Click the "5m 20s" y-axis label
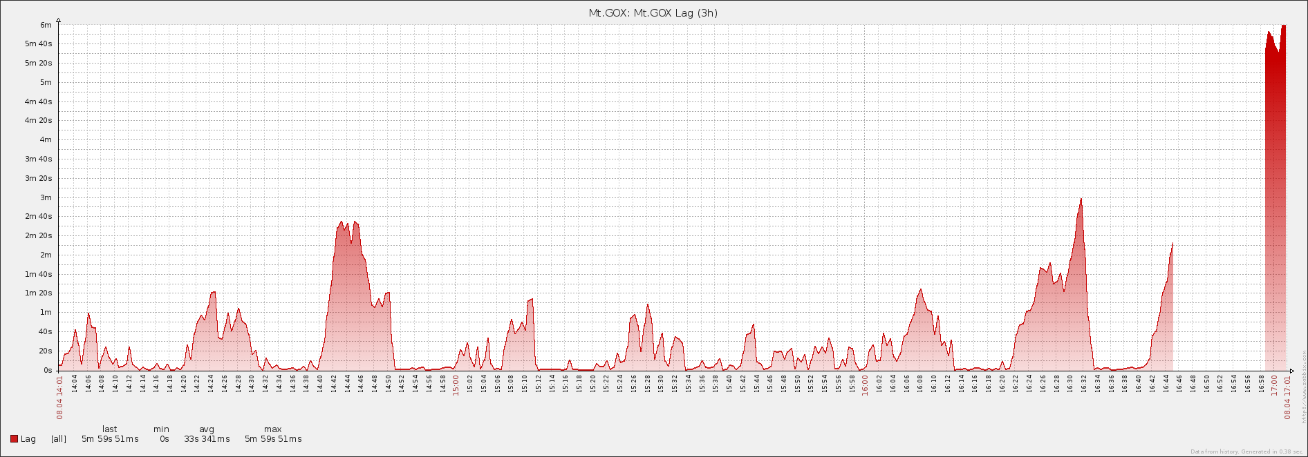Image resolution: width=1308 pixels, height=457 pixels. (39, 64)
